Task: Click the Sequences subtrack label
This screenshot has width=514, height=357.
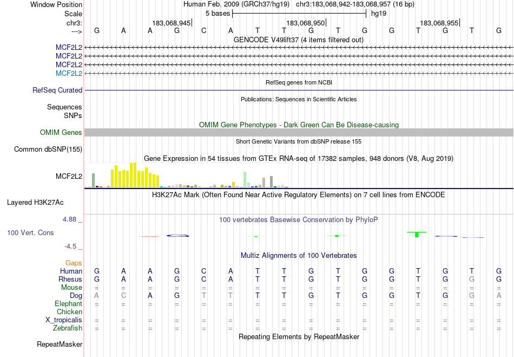Action: [x=64, y=107]
